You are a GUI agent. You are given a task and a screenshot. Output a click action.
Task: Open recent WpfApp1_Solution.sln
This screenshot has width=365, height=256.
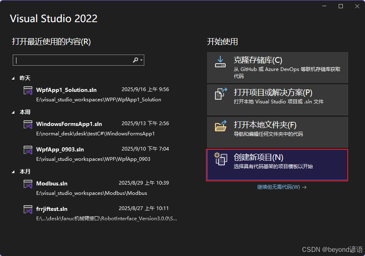coord(66,90)
